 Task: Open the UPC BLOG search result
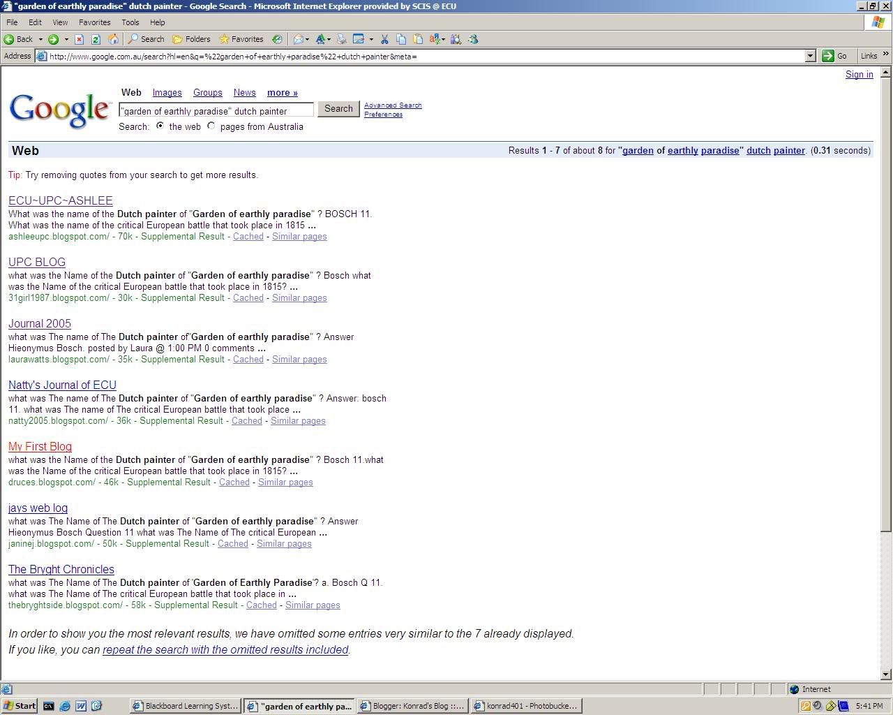37,263
